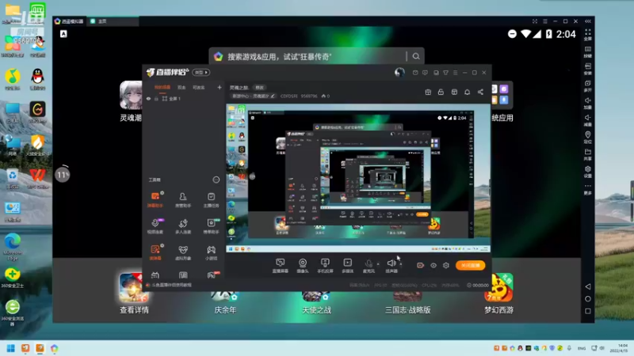Open the Windows Start button on the taskbar
This screenshot has width=634, height=356.
[x=11, y=348]
